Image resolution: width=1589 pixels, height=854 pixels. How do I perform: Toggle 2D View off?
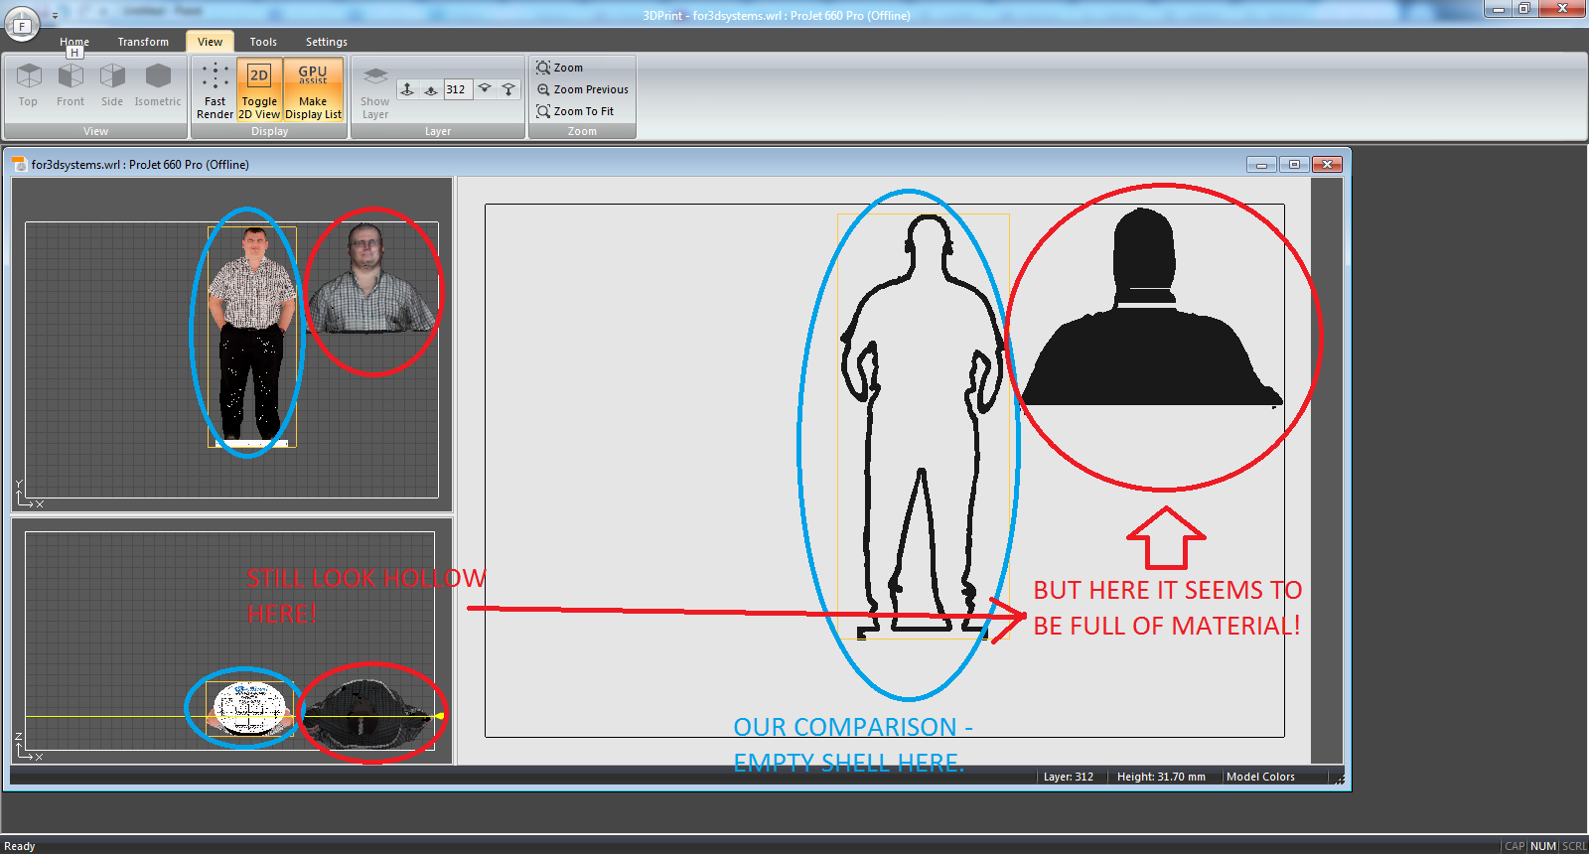click(x=259, y=89)
